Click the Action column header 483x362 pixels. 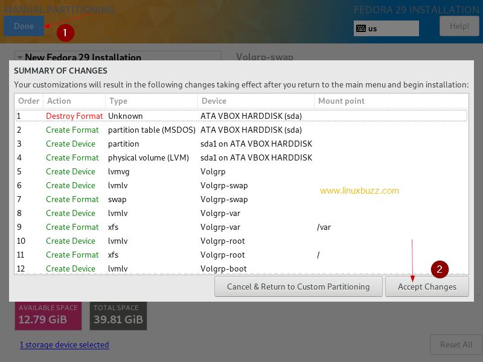(x=74, y=101)
